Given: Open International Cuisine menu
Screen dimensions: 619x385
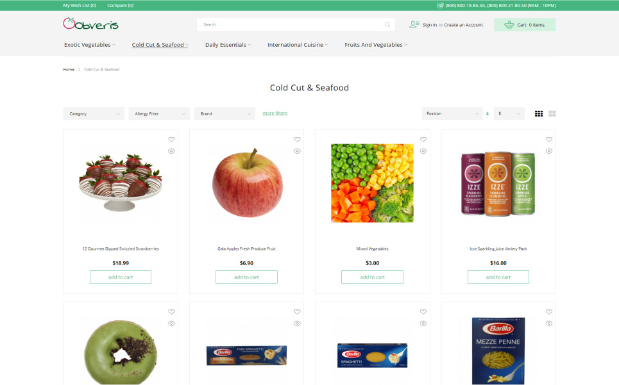Looking at the screenshot, I should (298, 45).
